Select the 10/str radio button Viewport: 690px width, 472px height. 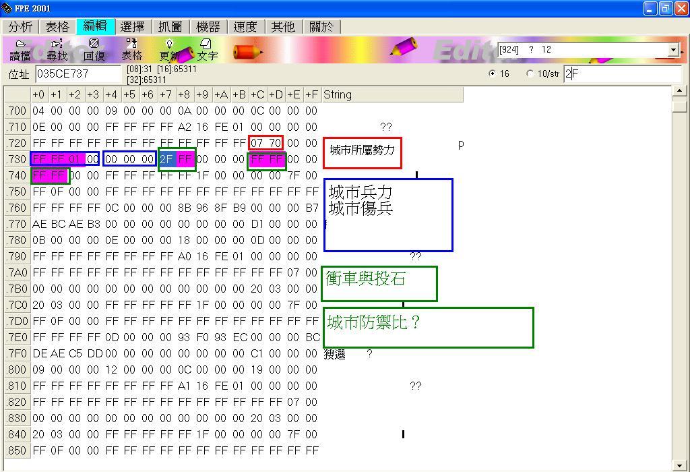click(x=530, y=73)
